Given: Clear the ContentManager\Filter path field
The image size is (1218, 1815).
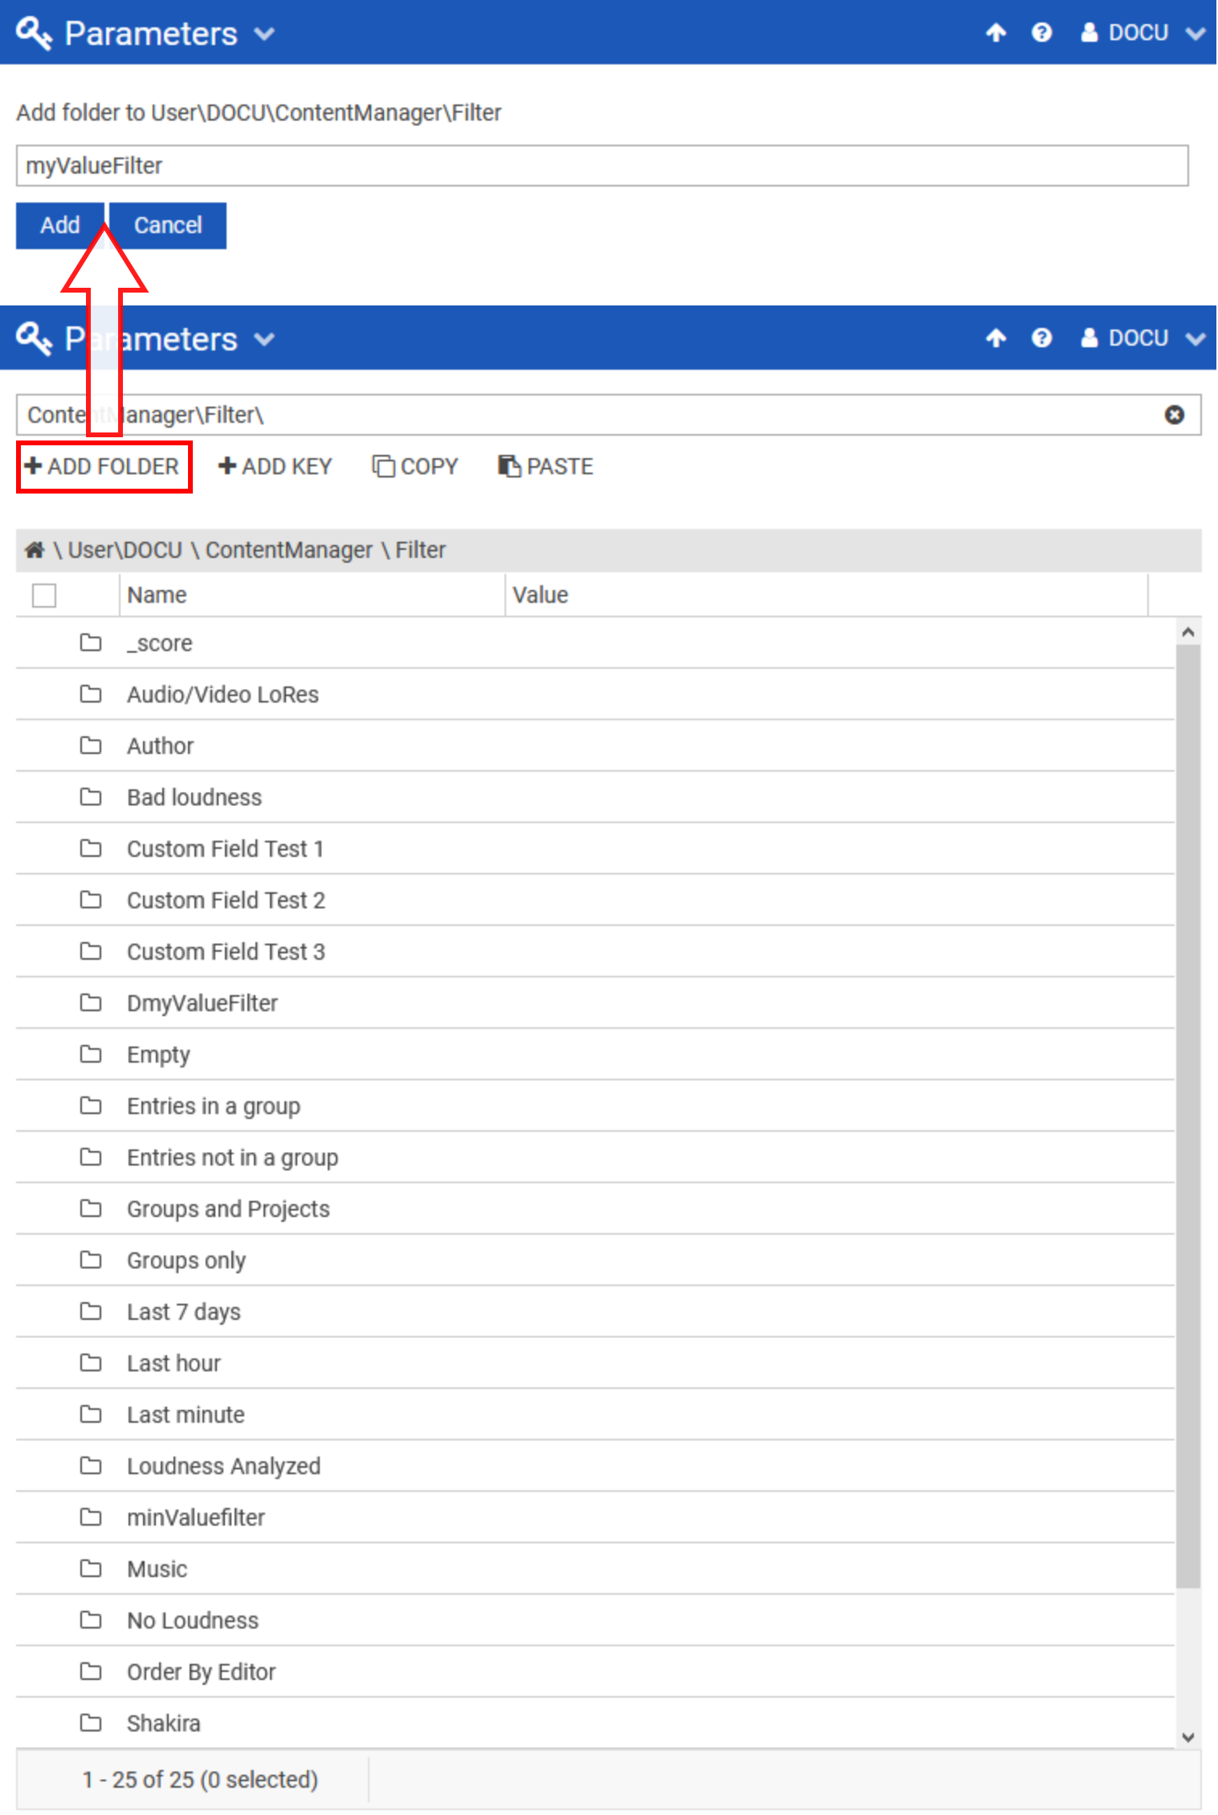Looking at the screenshot, I should pyautogui.click(x=1174, y=415).
